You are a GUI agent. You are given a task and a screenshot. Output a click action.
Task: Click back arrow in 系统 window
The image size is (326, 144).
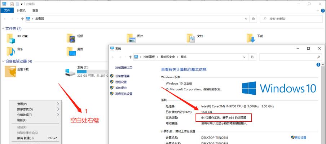[x=113, y=57]
